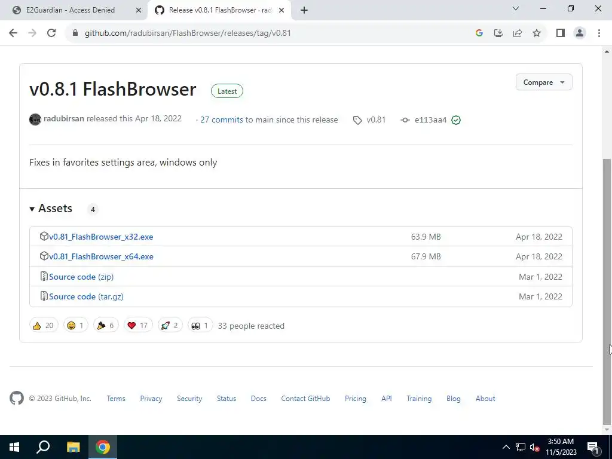This screenshot has width=612, height=459.
Task: Click the browser back arrow
Action: (13, 33)
